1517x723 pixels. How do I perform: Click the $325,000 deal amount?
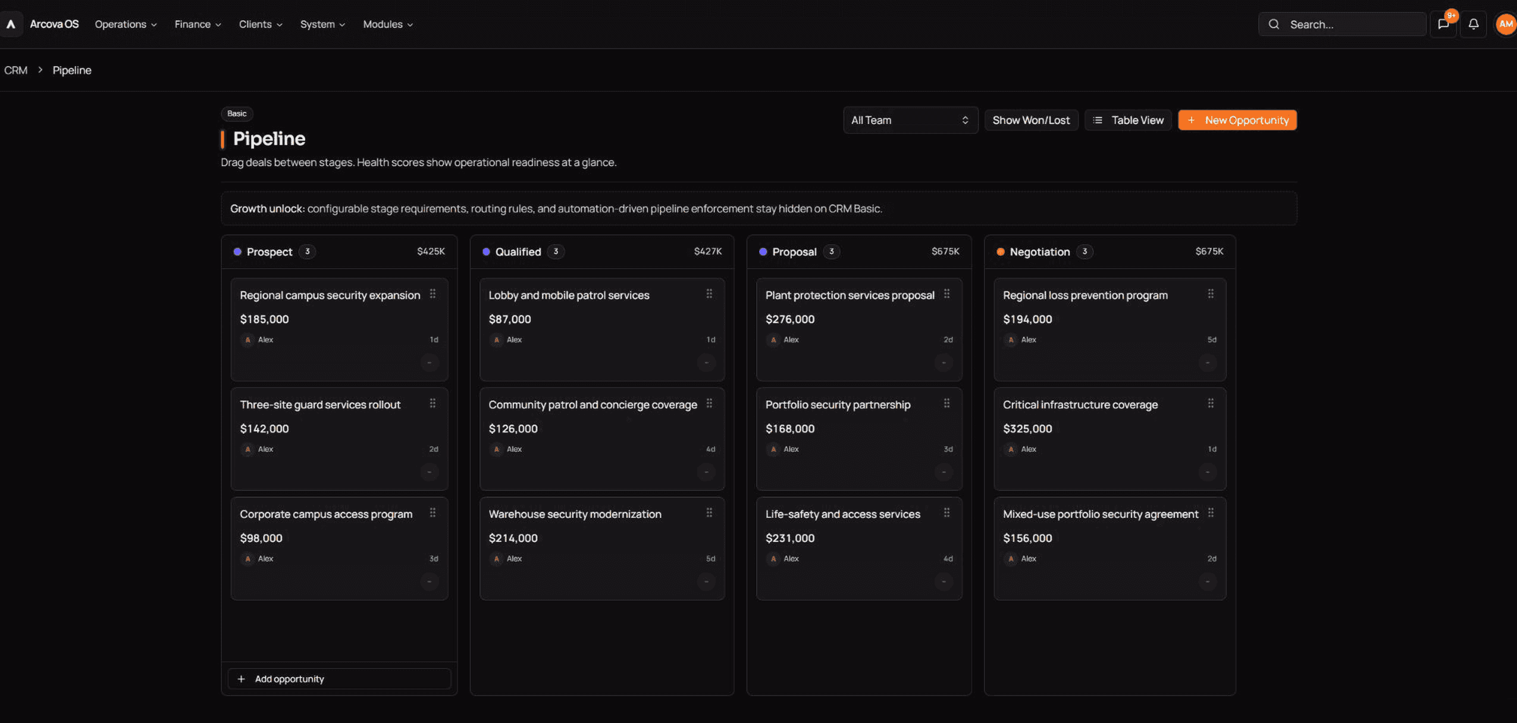(1027, 428)
